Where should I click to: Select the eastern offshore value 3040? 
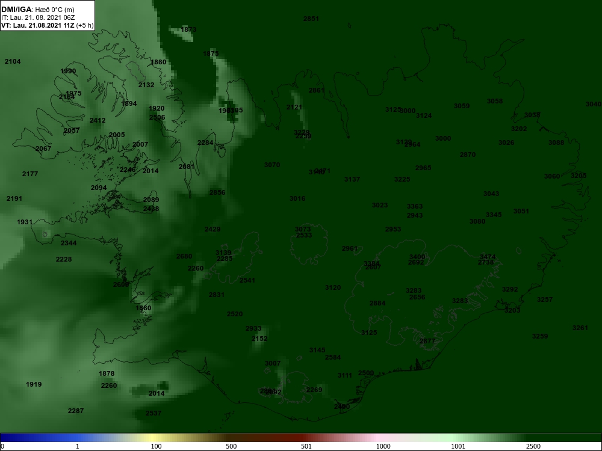(x=594, y=104)
